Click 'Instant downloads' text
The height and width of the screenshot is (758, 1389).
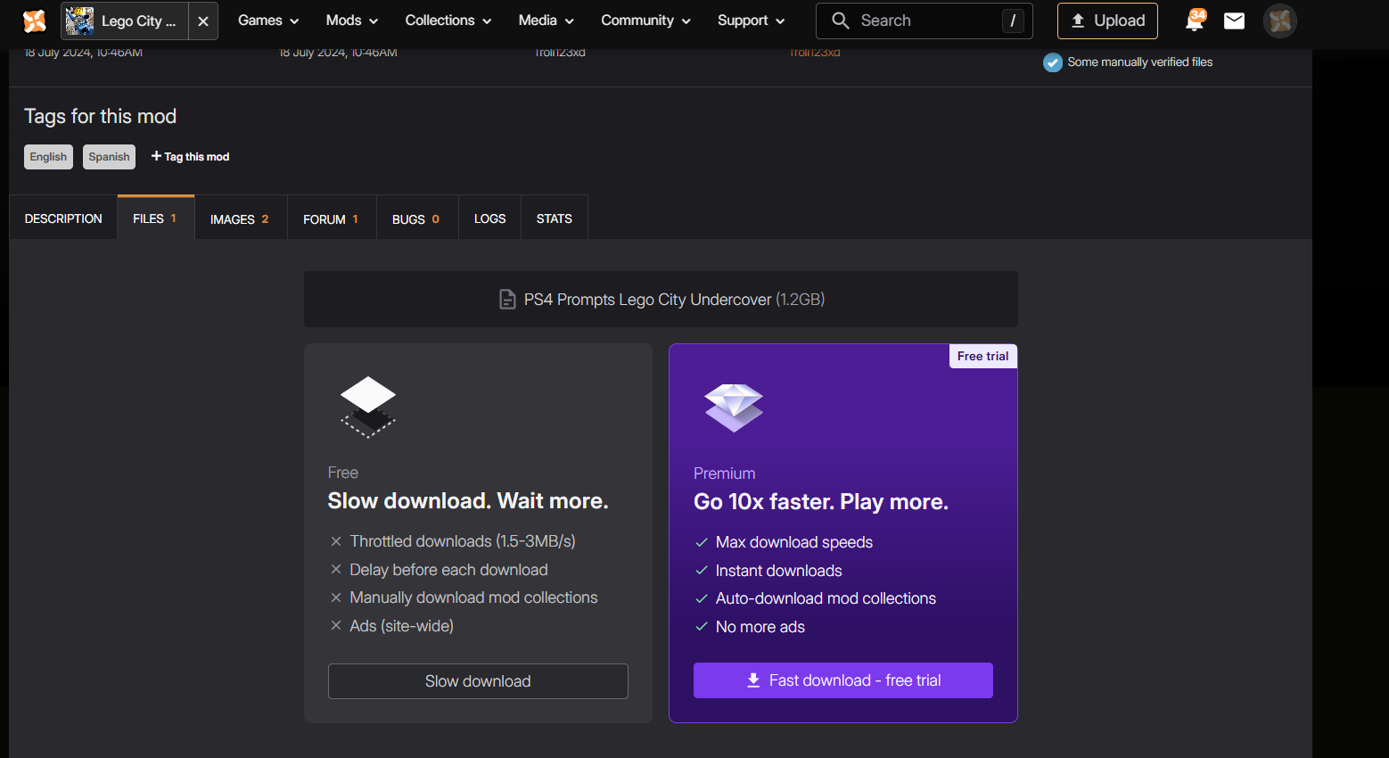(x=779, y=571)
